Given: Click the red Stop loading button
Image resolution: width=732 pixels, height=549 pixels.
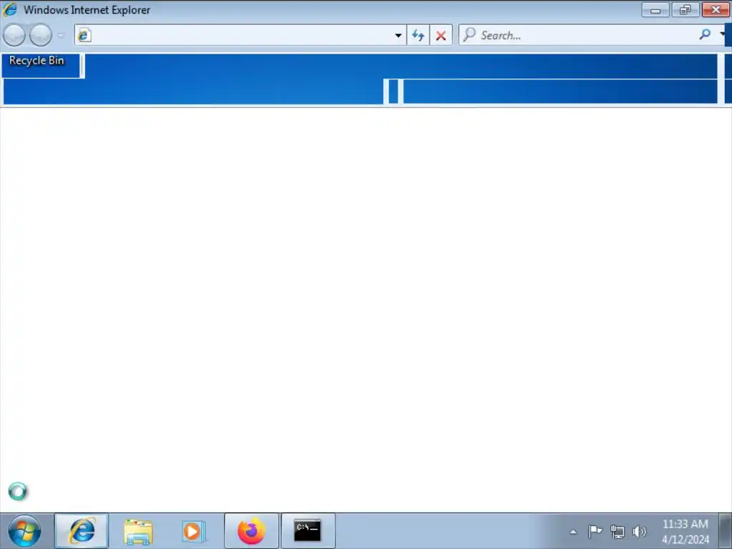Looking at the screenshot, I should (x=440, y=36).
